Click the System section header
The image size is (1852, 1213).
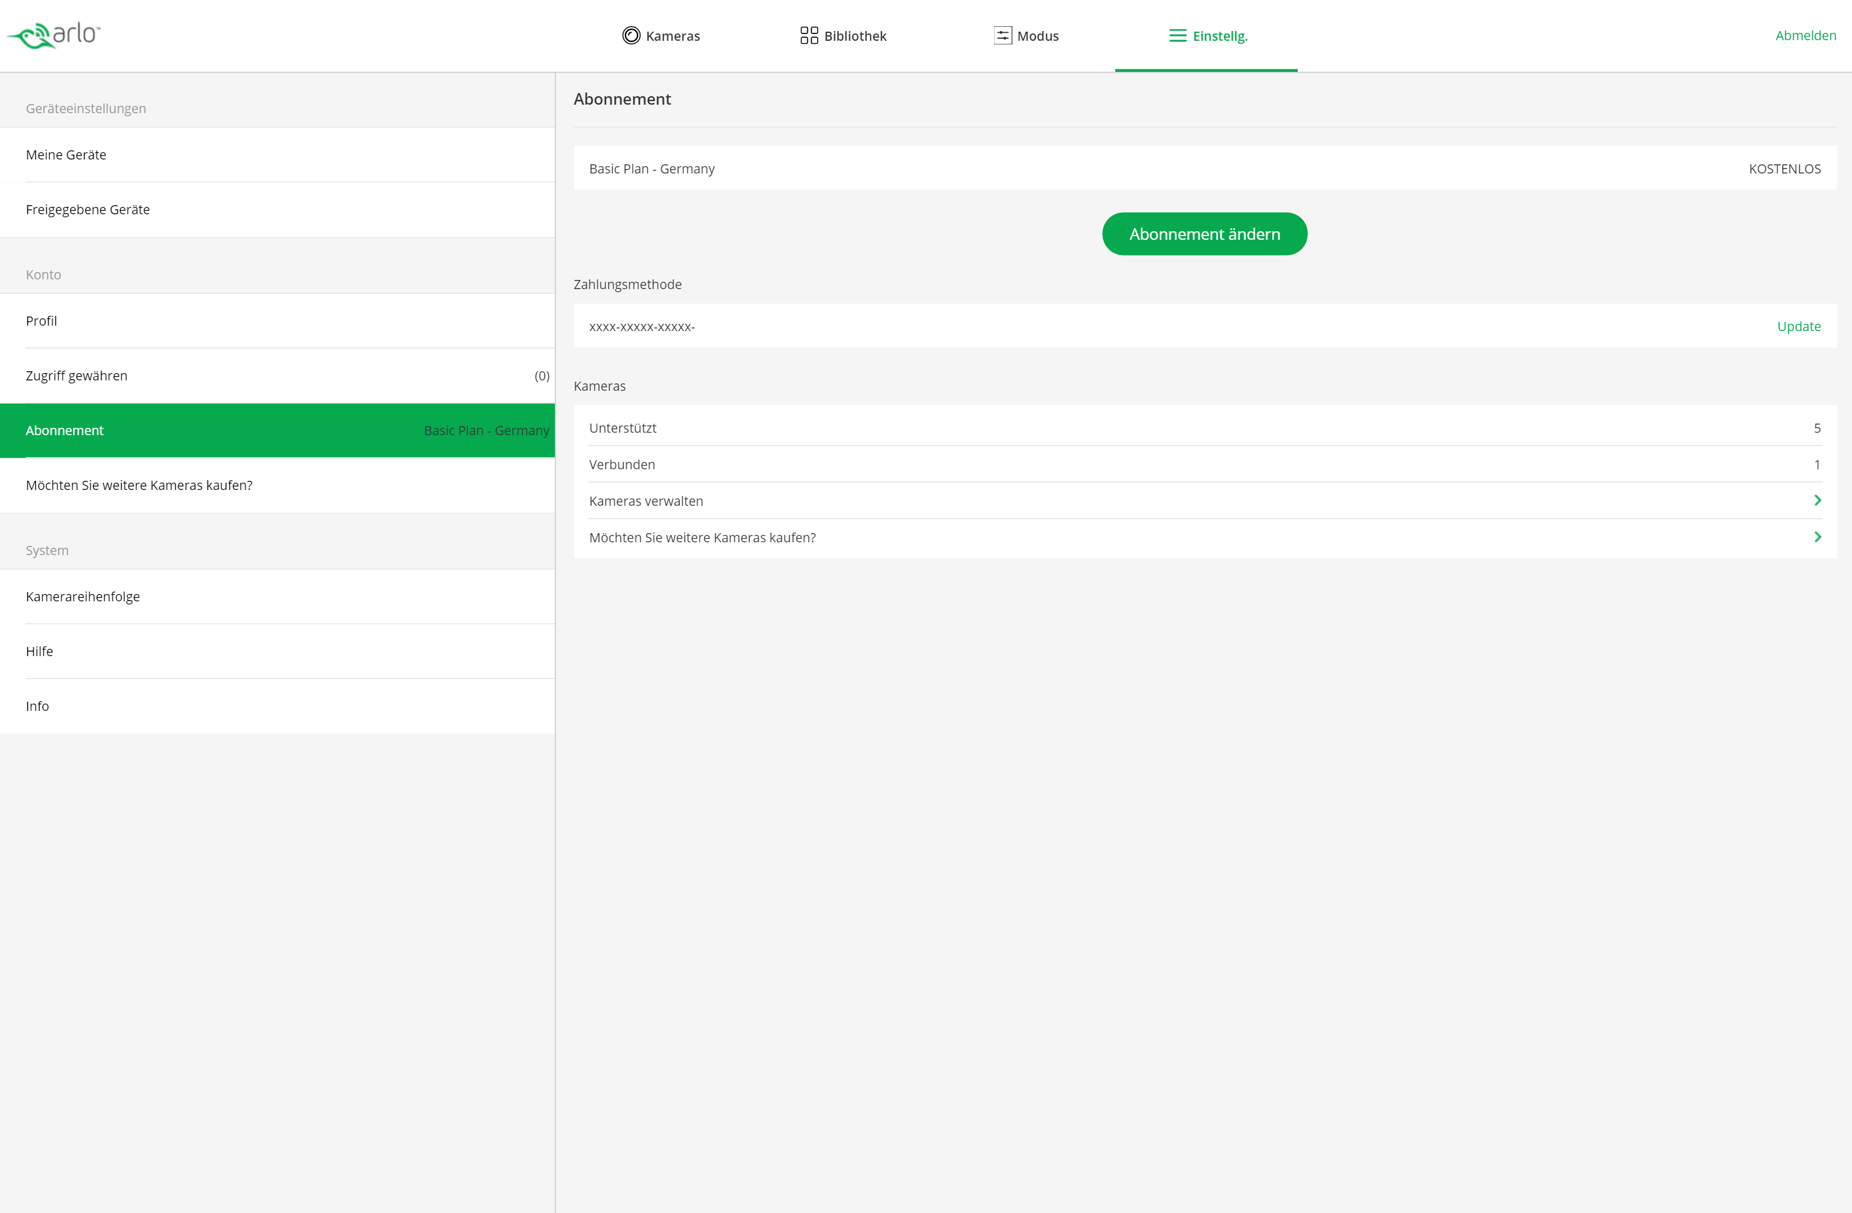(x=47, y=550)
